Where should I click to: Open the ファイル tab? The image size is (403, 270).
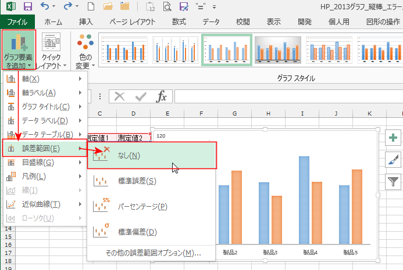[17, 22]
